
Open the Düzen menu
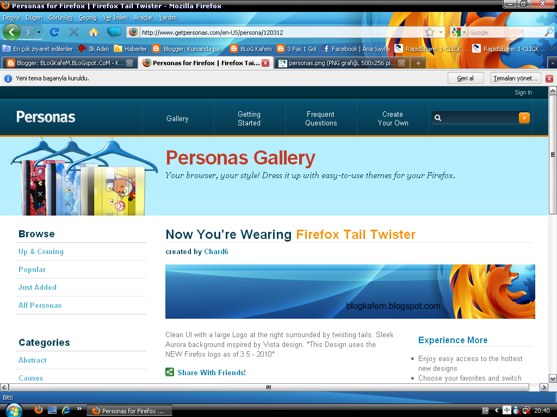34,17
